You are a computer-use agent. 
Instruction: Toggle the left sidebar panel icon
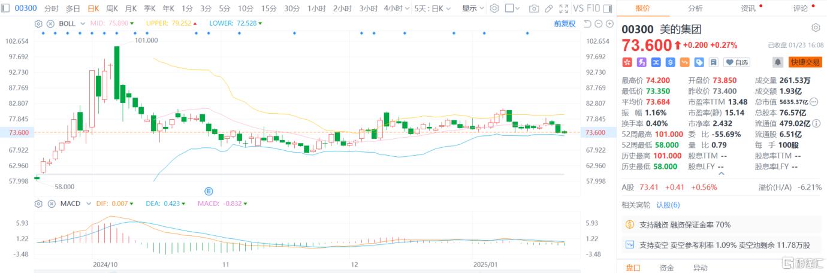click(5, 8)
